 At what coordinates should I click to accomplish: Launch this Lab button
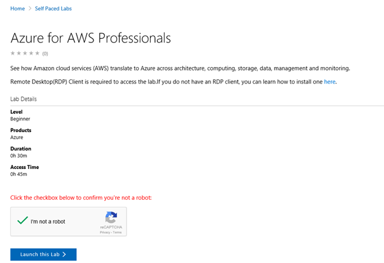pyautogui.click(x=43, y=254)
